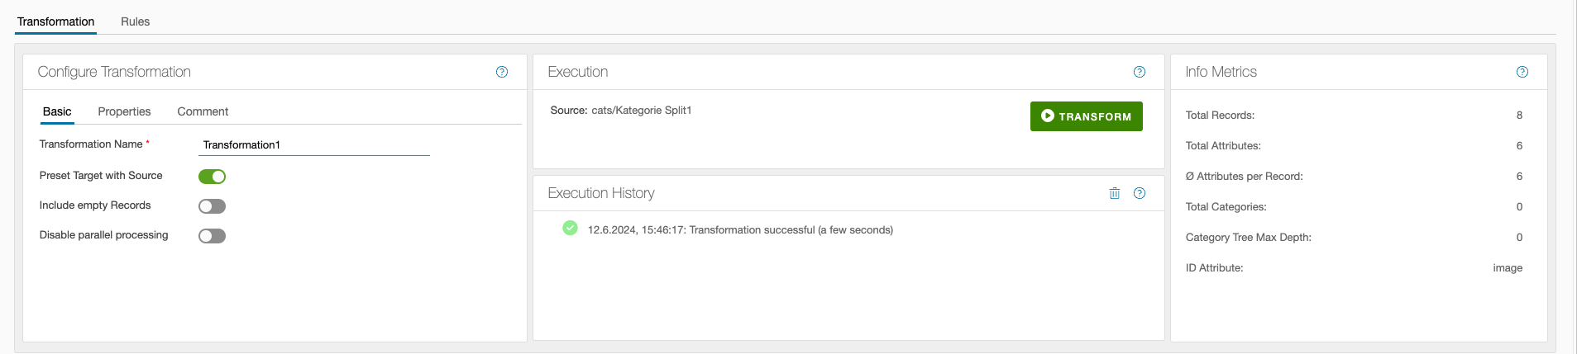Click the Total Records value
The width and height of the screenshot is (1577, 354).
(x=1519, y=116)
